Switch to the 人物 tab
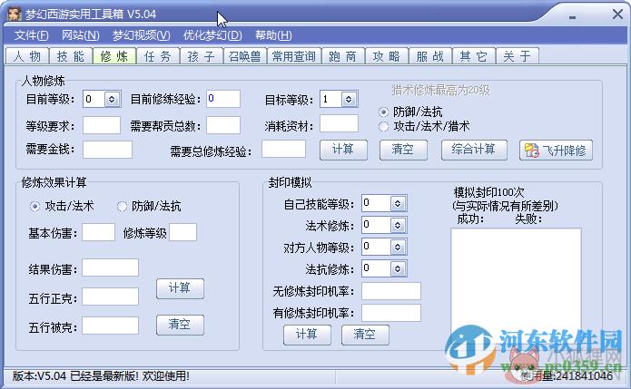 (27, 56)
